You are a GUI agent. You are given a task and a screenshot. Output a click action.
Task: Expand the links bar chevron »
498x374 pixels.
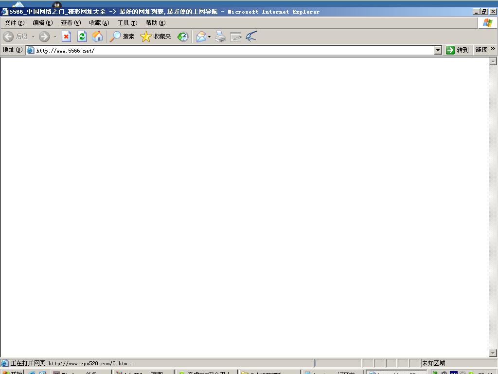493,49
